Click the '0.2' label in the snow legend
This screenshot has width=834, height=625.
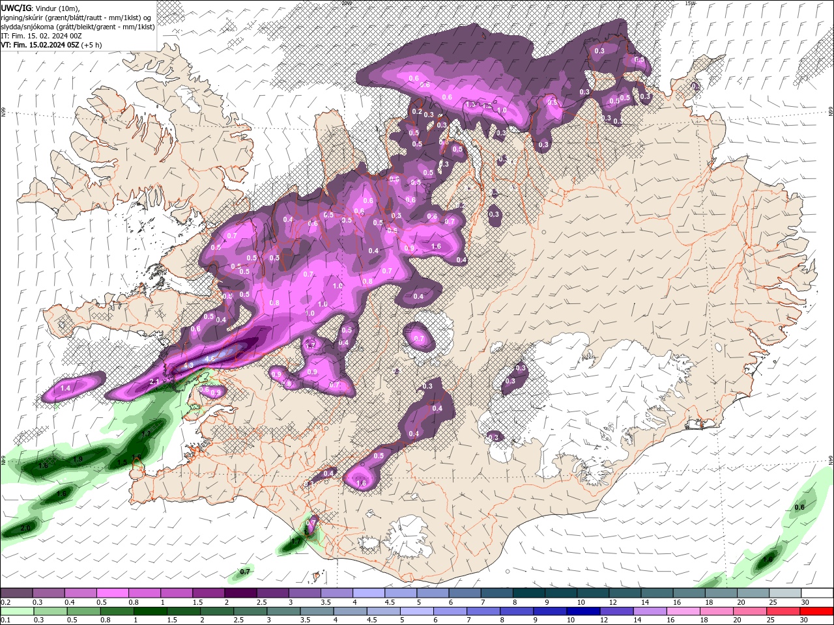5,602
